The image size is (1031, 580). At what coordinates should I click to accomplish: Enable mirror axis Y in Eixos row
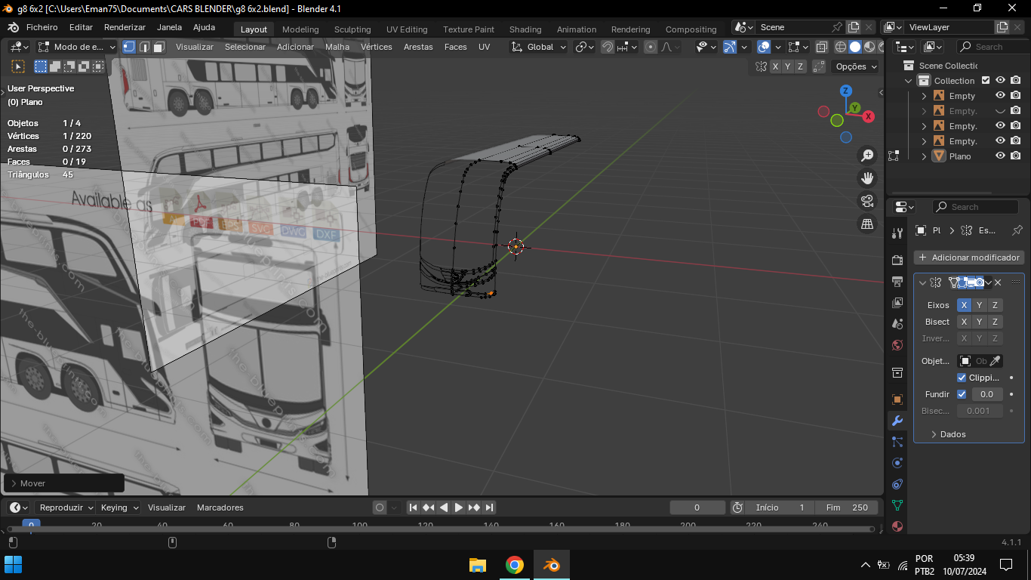(x=979, y=305)
